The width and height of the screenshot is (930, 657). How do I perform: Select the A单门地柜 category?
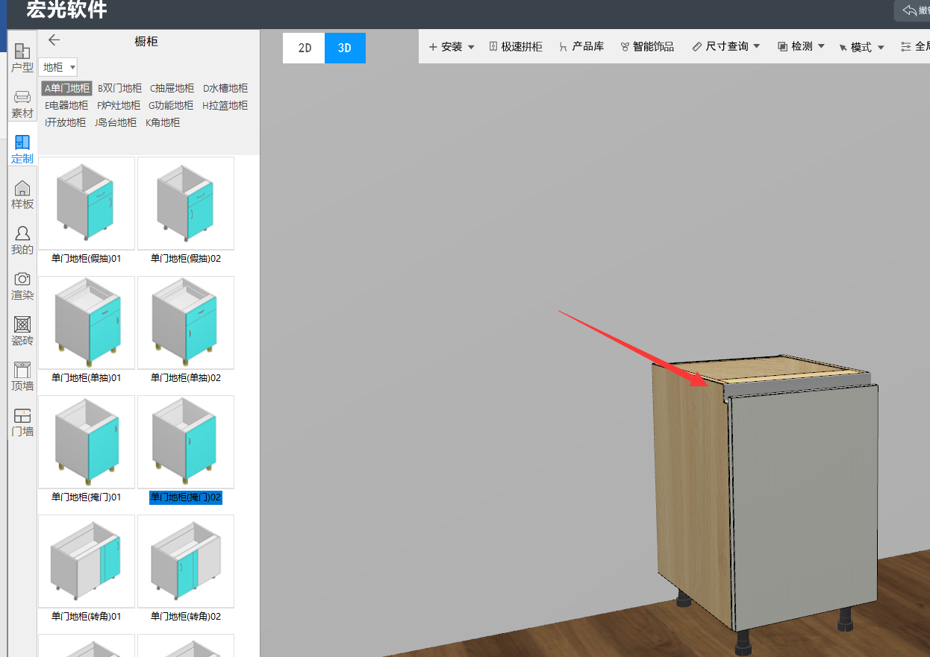click(x=66, y=88)
